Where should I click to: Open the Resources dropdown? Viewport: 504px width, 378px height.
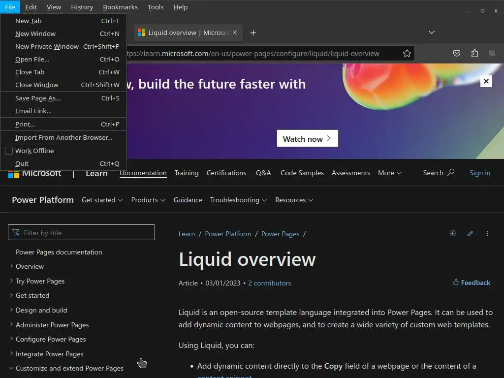click(294, 200)
